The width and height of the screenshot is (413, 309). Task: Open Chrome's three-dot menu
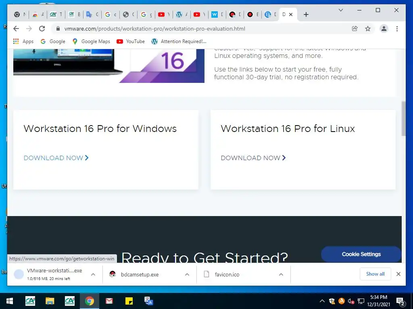click(x=397, y=29)
